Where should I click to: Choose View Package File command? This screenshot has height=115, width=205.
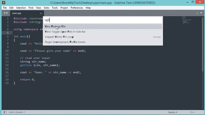pos(103,27)
